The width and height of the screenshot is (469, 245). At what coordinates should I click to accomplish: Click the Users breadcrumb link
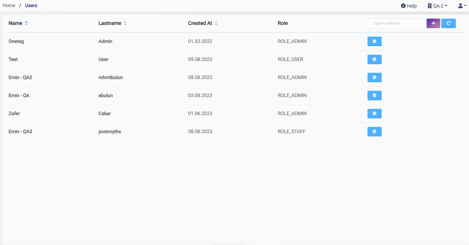click(x=31, y=5)
